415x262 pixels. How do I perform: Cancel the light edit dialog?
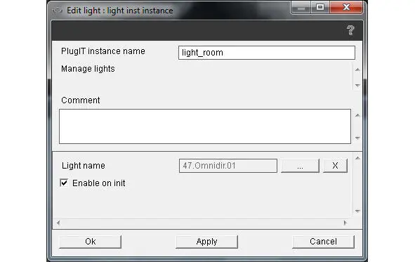click(x=323, y=242)
